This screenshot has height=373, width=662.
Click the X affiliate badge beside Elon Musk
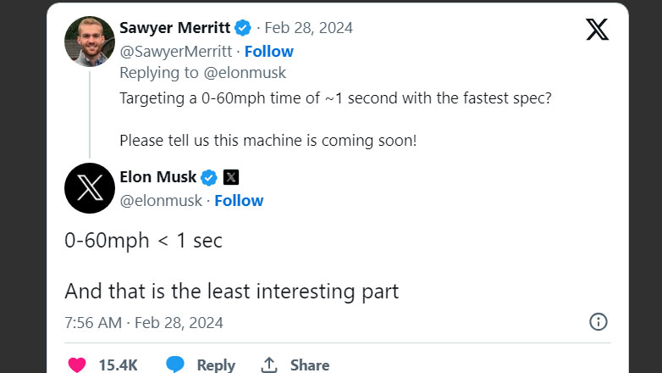[231, 177]
